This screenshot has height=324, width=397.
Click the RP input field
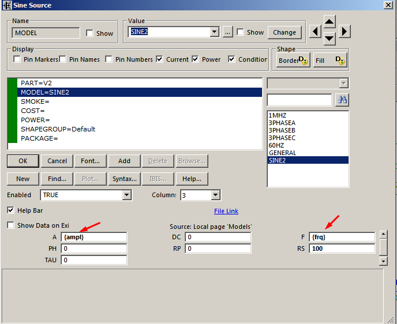[218, 248]
